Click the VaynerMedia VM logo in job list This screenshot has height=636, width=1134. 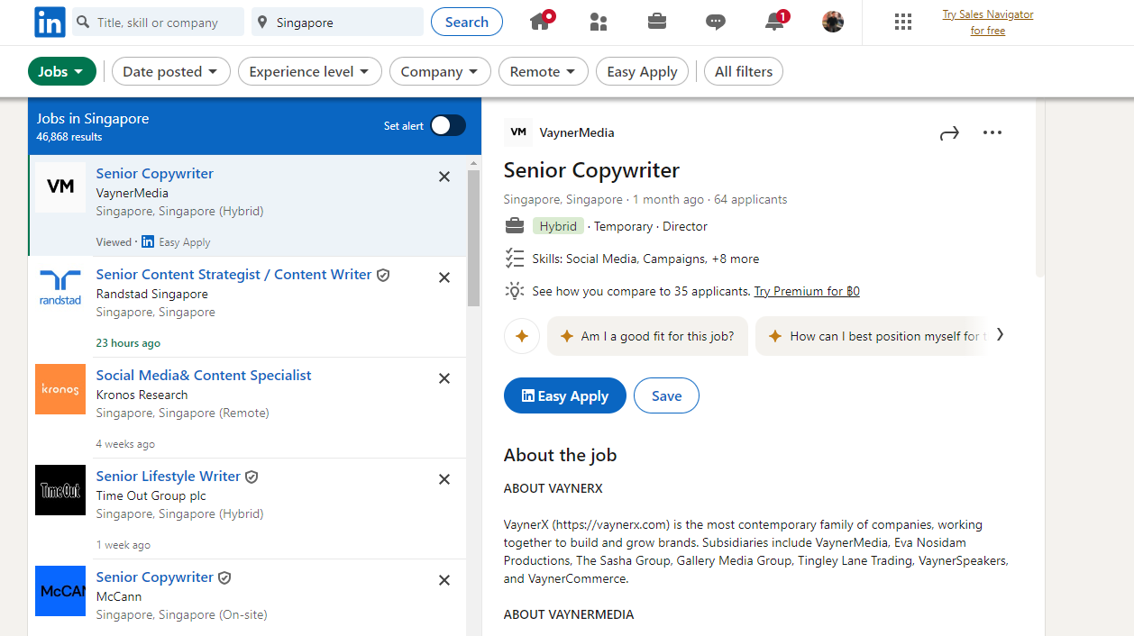coord(60,187)
